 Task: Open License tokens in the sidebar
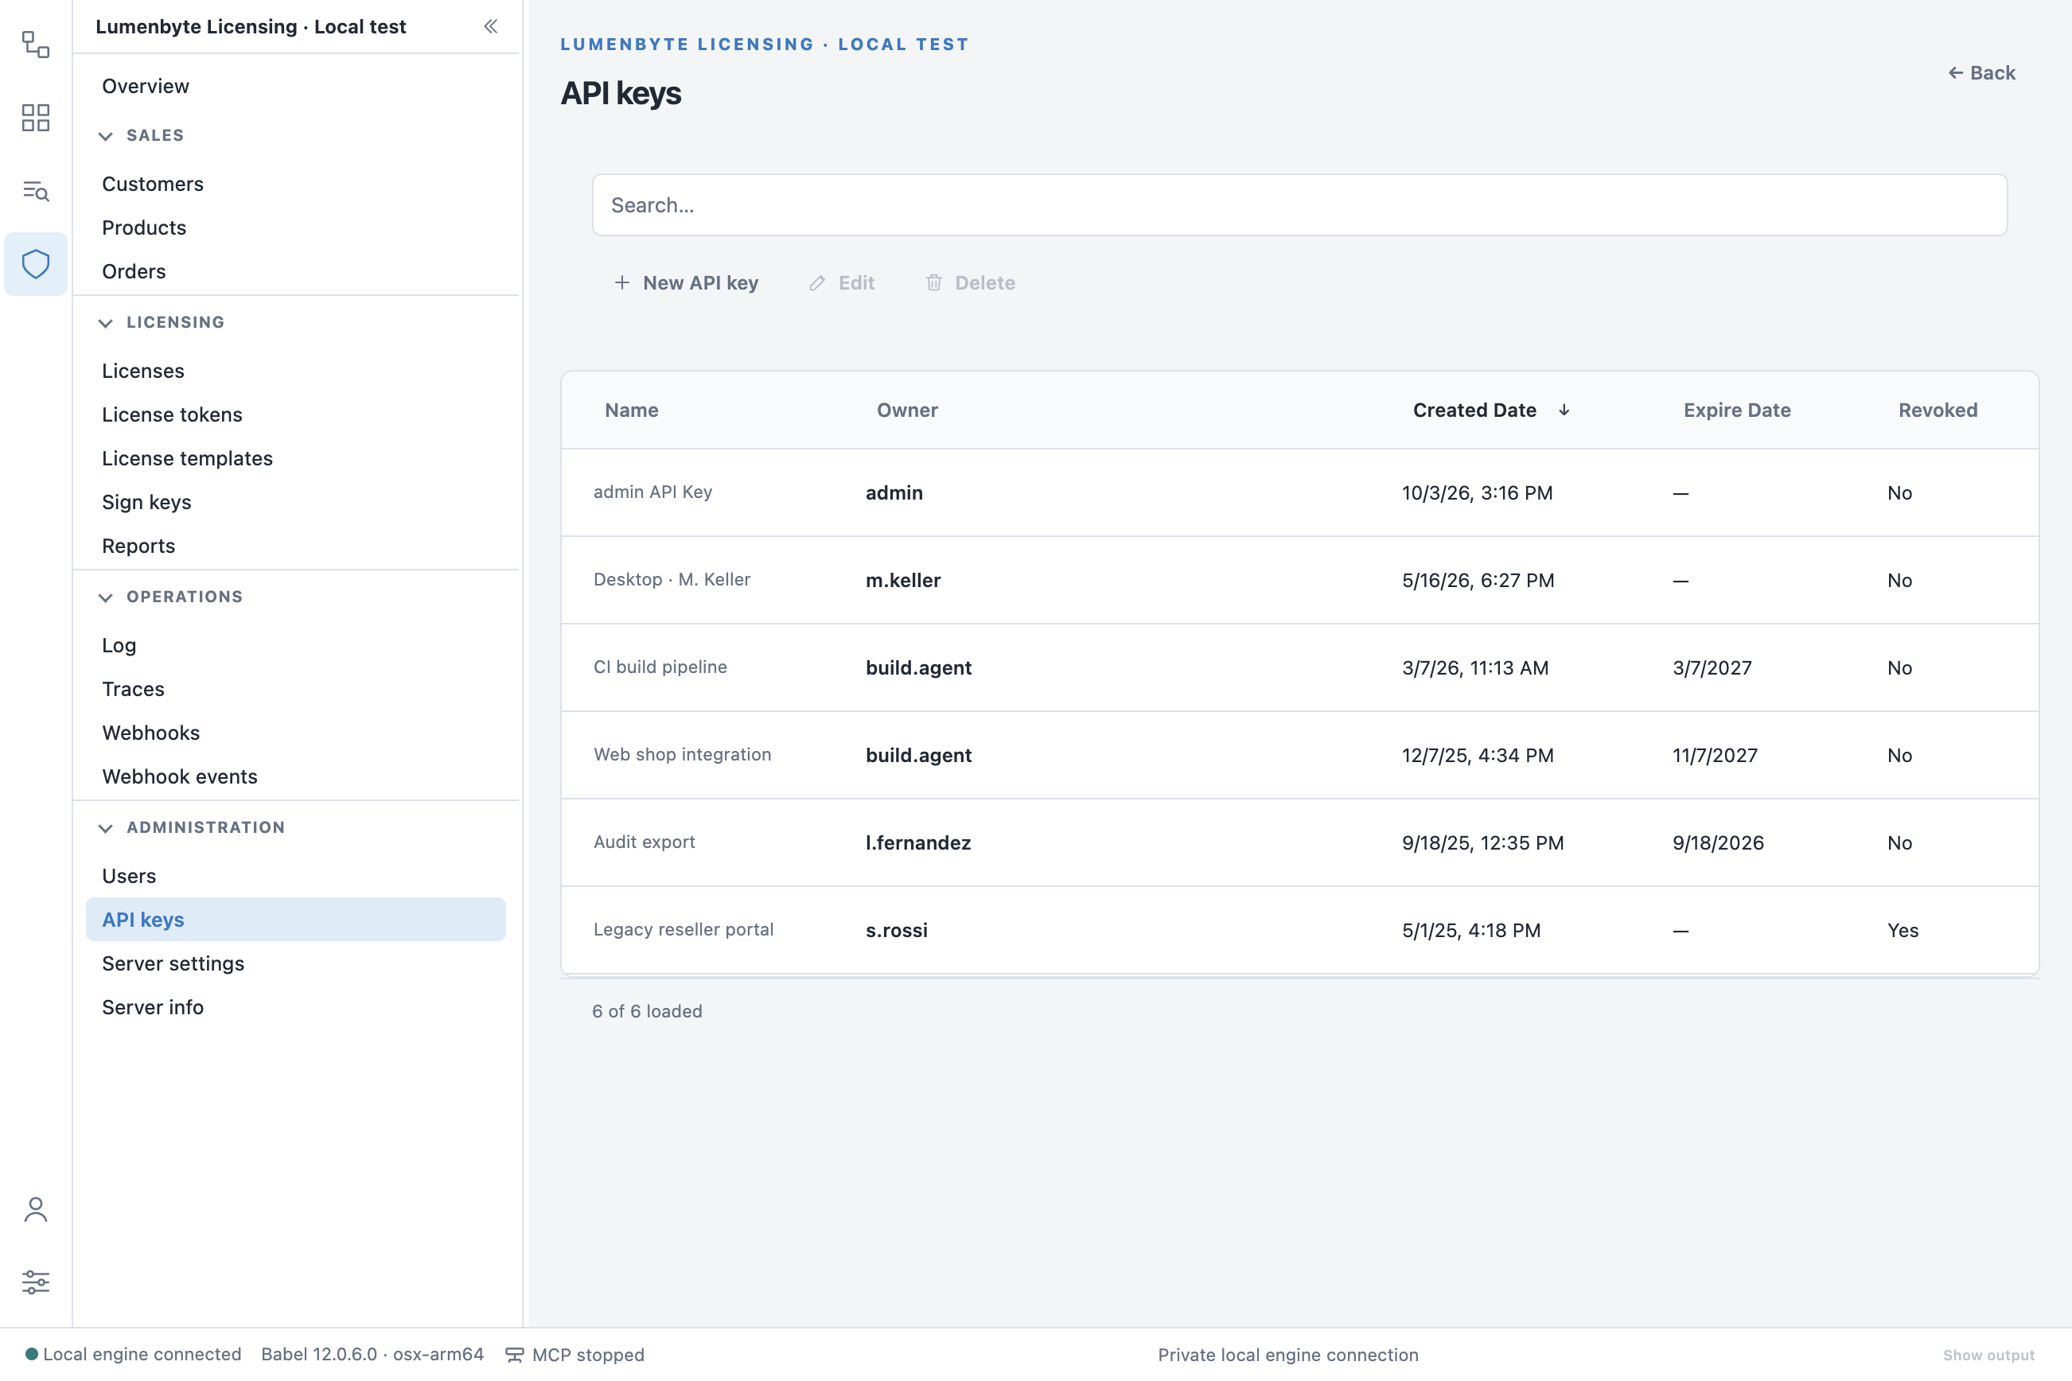click(296, 414)
